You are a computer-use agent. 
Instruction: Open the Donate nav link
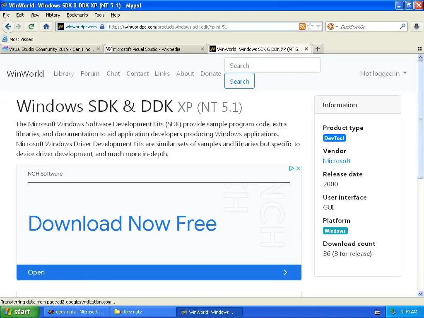tap(211, 74)
